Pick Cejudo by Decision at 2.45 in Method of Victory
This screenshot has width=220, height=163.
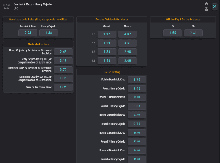(63, 52)
